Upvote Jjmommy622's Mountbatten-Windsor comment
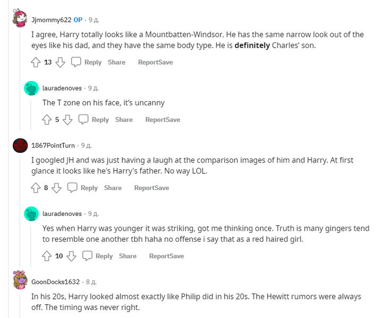The height and width of the screenshot is (318, 387). tap(36, 62)
